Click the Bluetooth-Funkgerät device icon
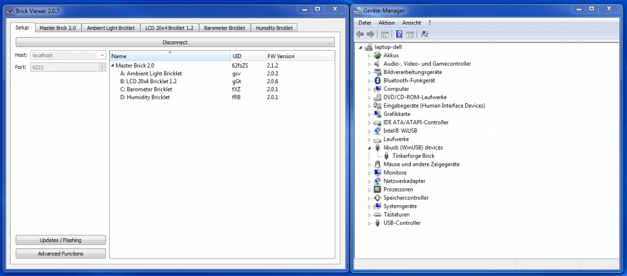The height and width of the screenshot is (276, 627). tap(377, 81)
